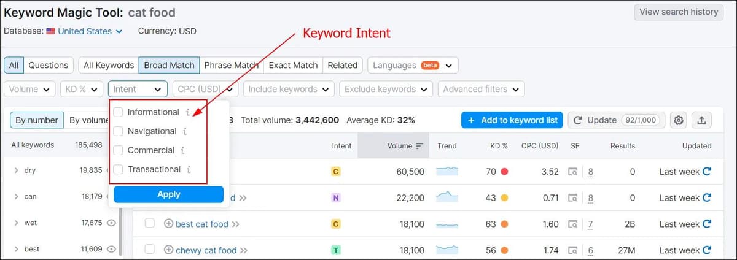Click the trend chart in 60,500 row
Viewport: 737px width, 260px height.
pyautogui.click(x=447, y=172)
